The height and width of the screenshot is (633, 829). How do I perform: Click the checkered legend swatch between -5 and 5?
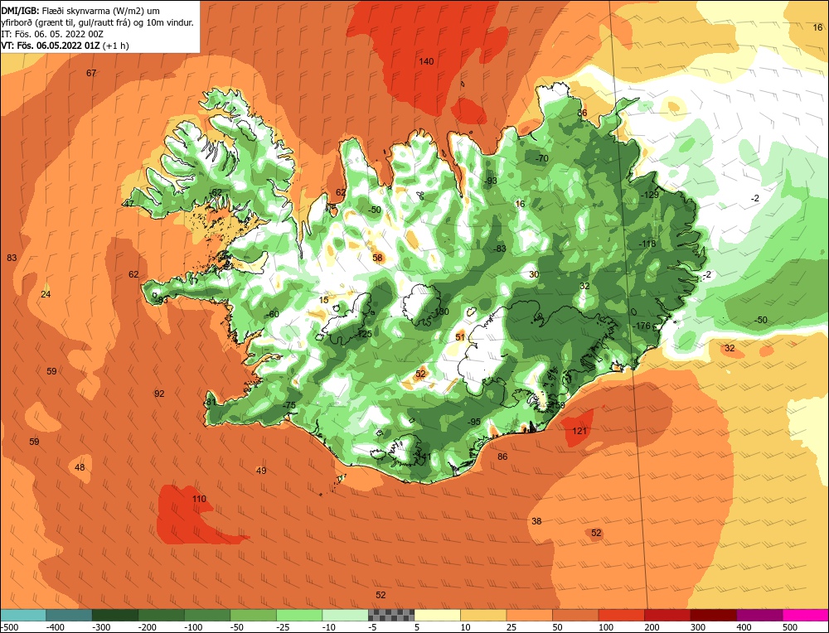click(x=391, y=615)
